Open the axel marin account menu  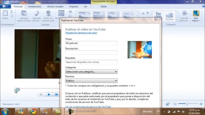pos(196,16)
